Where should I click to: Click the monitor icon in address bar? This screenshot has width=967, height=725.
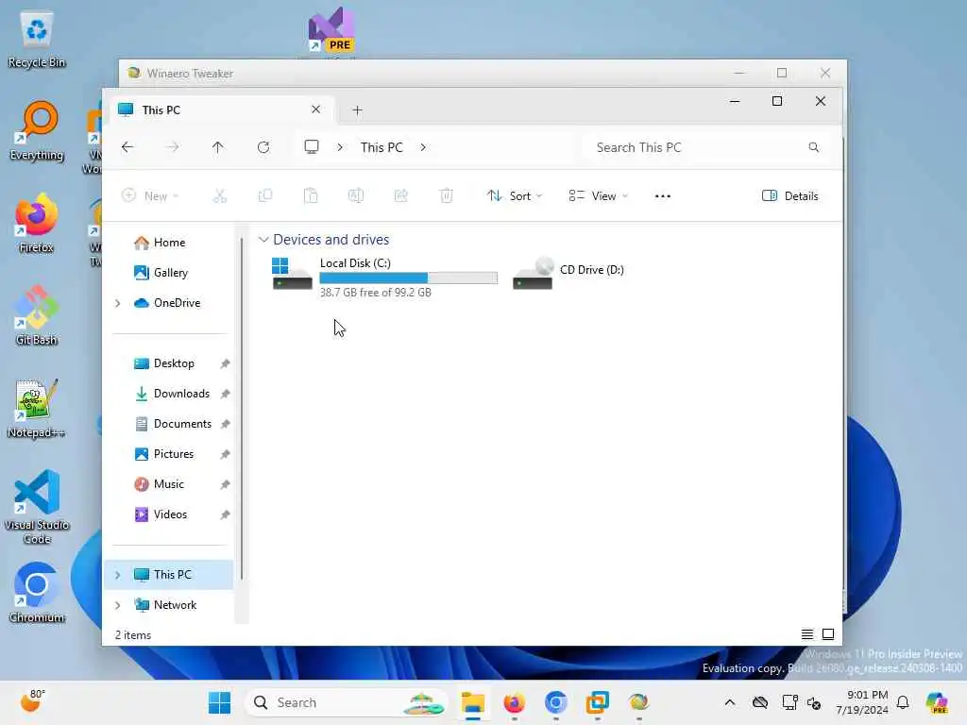point(312,146)
